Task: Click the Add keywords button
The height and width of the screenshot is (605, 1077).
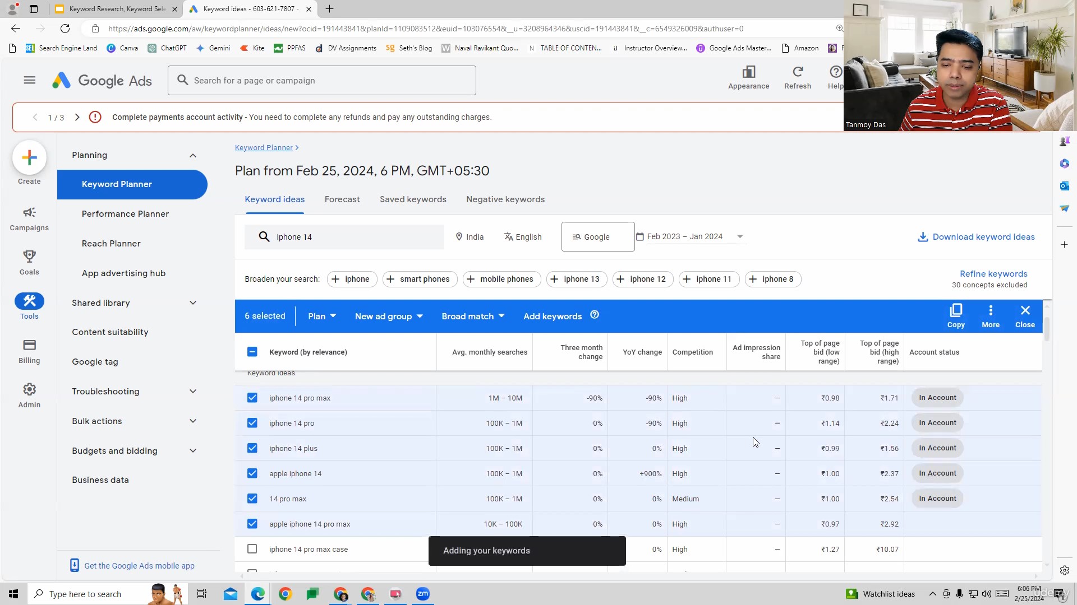Action: 553,316
